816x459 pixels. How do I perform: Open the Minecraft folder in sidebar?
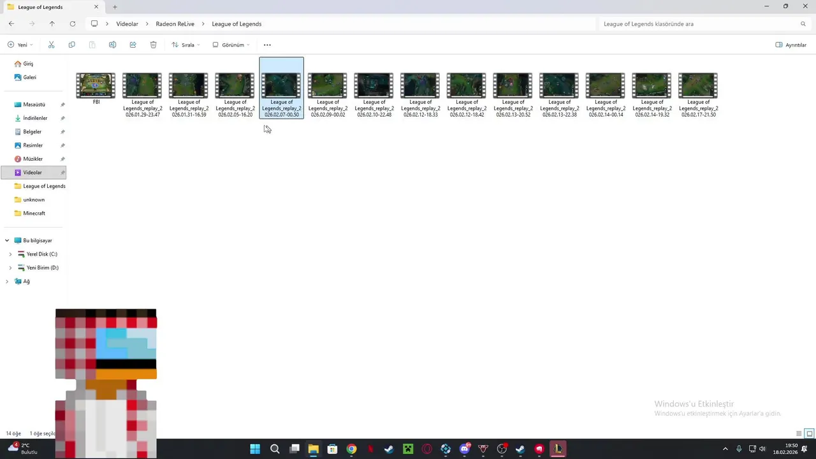(x=34, y=213)
